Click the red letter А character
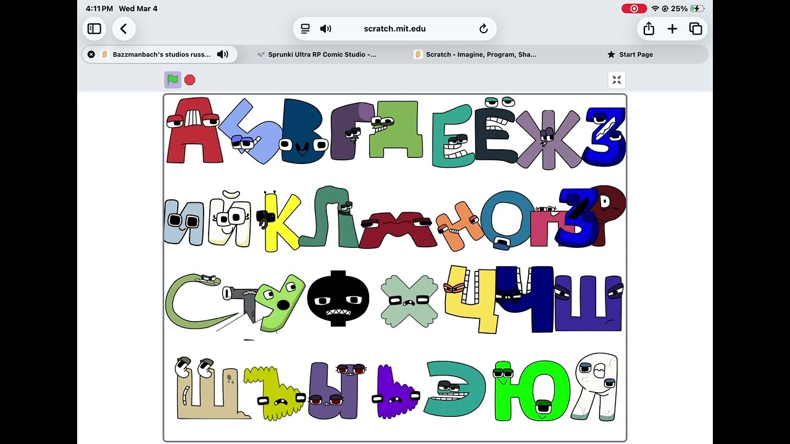The image size is (790, 444). click(193, 131)
